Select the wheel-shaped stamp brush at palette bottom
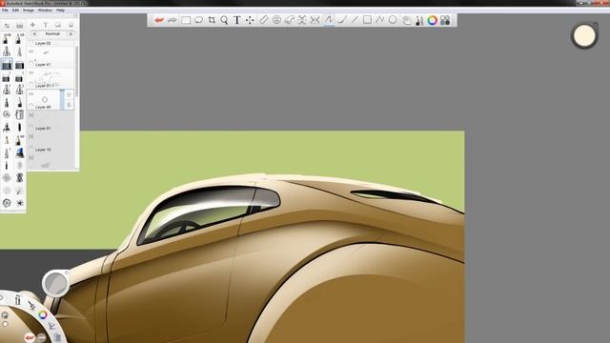 pos(7,203)
